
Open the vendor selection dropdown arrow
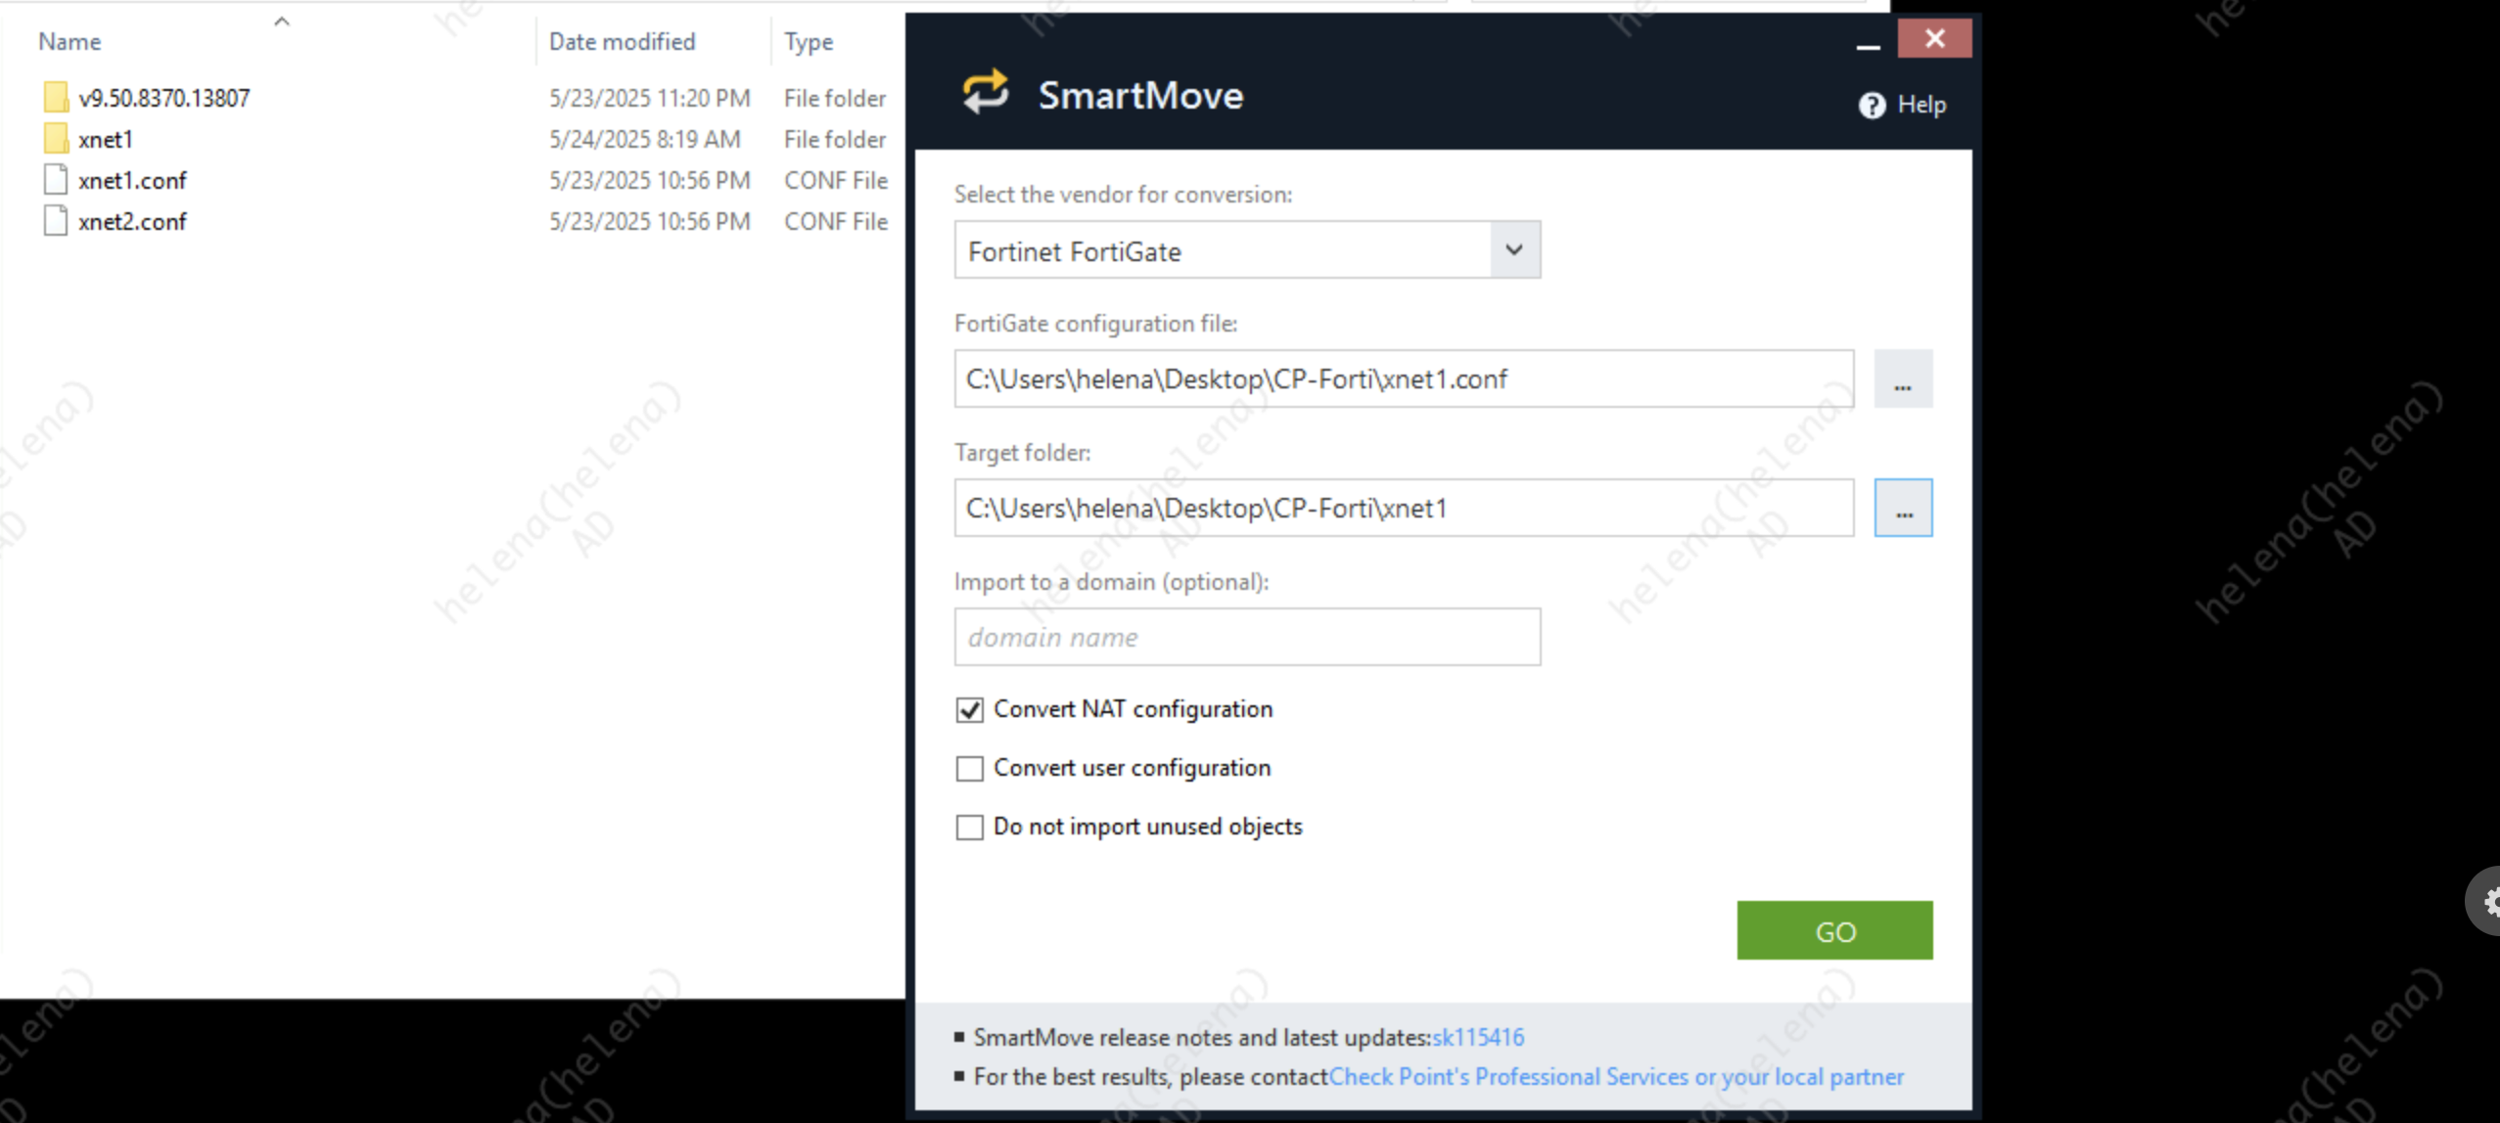(x=1514, y=250)
